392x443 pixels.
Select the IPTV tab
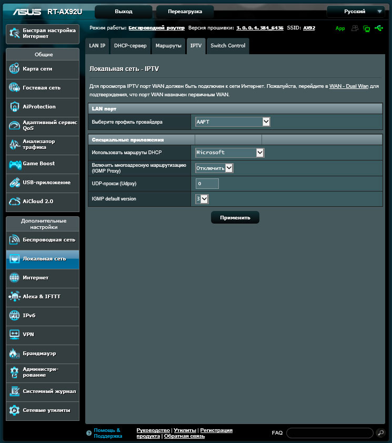pyautogui.click(x=196, y=46)
